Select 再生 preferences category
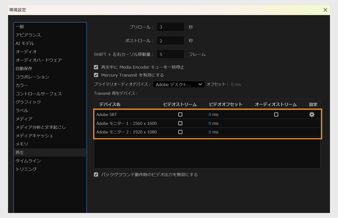 coord(50,152)
